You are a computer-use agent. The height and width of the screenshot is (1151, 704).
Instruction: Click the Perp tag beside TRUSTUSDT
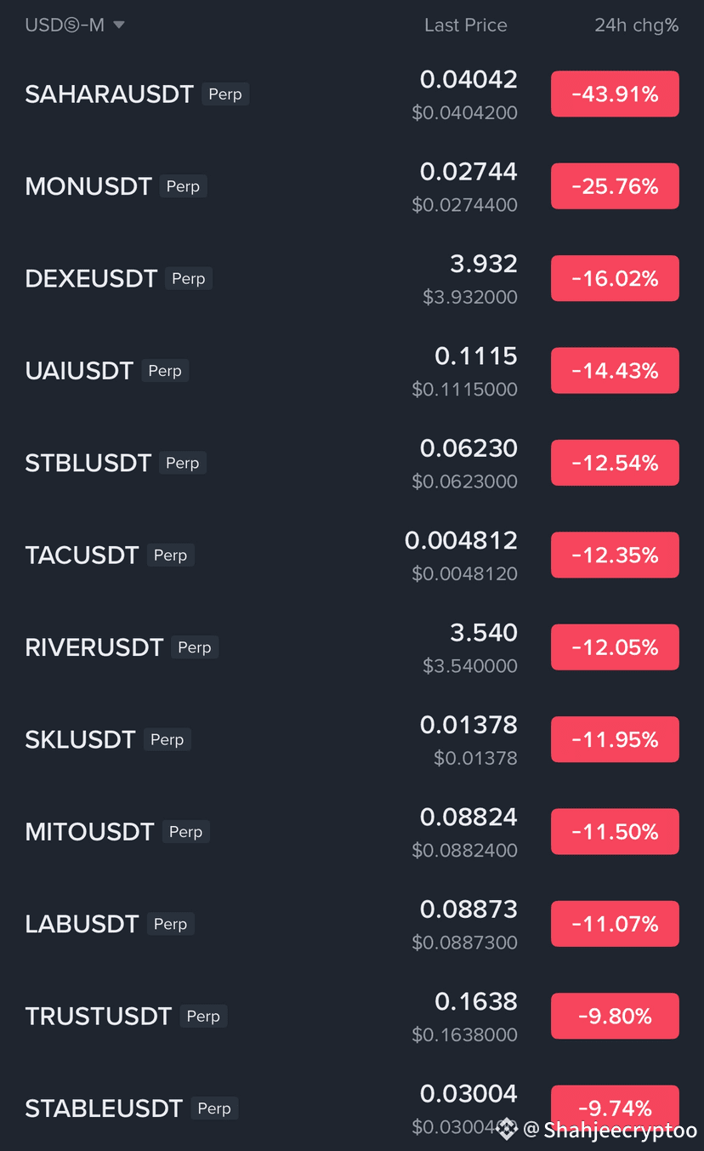point(203,1017)
